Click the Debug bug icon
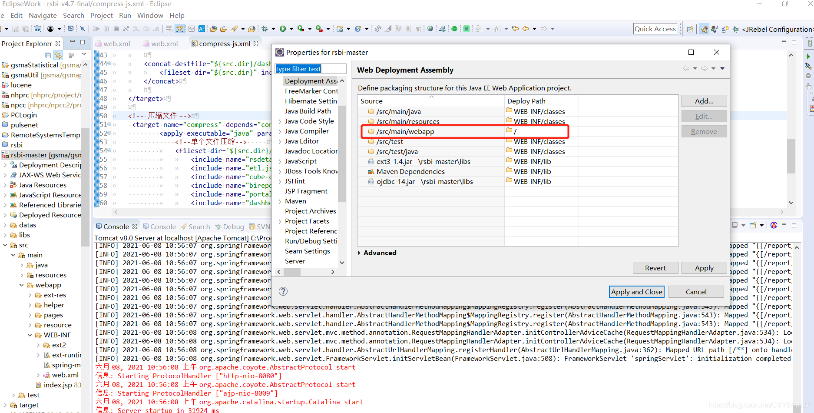Screen dimensions: 814x413 265,29
